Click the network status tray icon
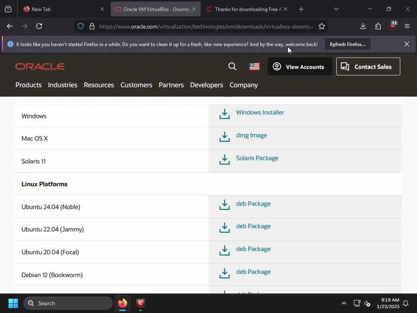 coord(357,303)
